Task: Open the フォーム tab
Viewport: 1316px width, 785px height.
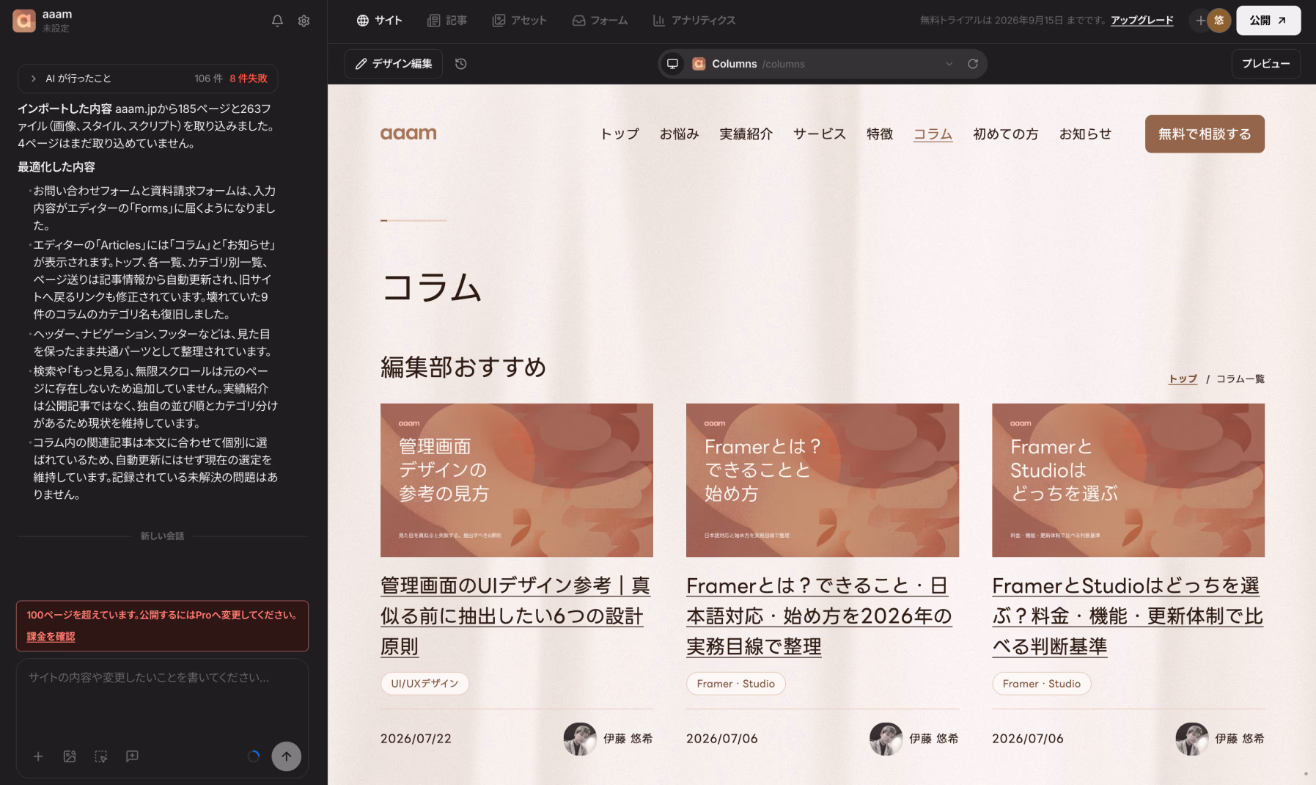Action: (x=600, y=21)
